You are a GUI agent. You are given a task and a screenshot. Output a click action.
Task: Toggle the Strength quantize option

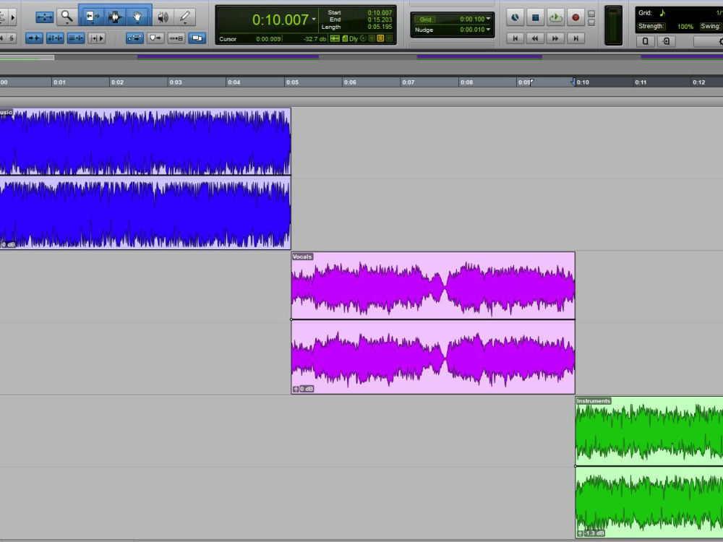coord(651,26)
